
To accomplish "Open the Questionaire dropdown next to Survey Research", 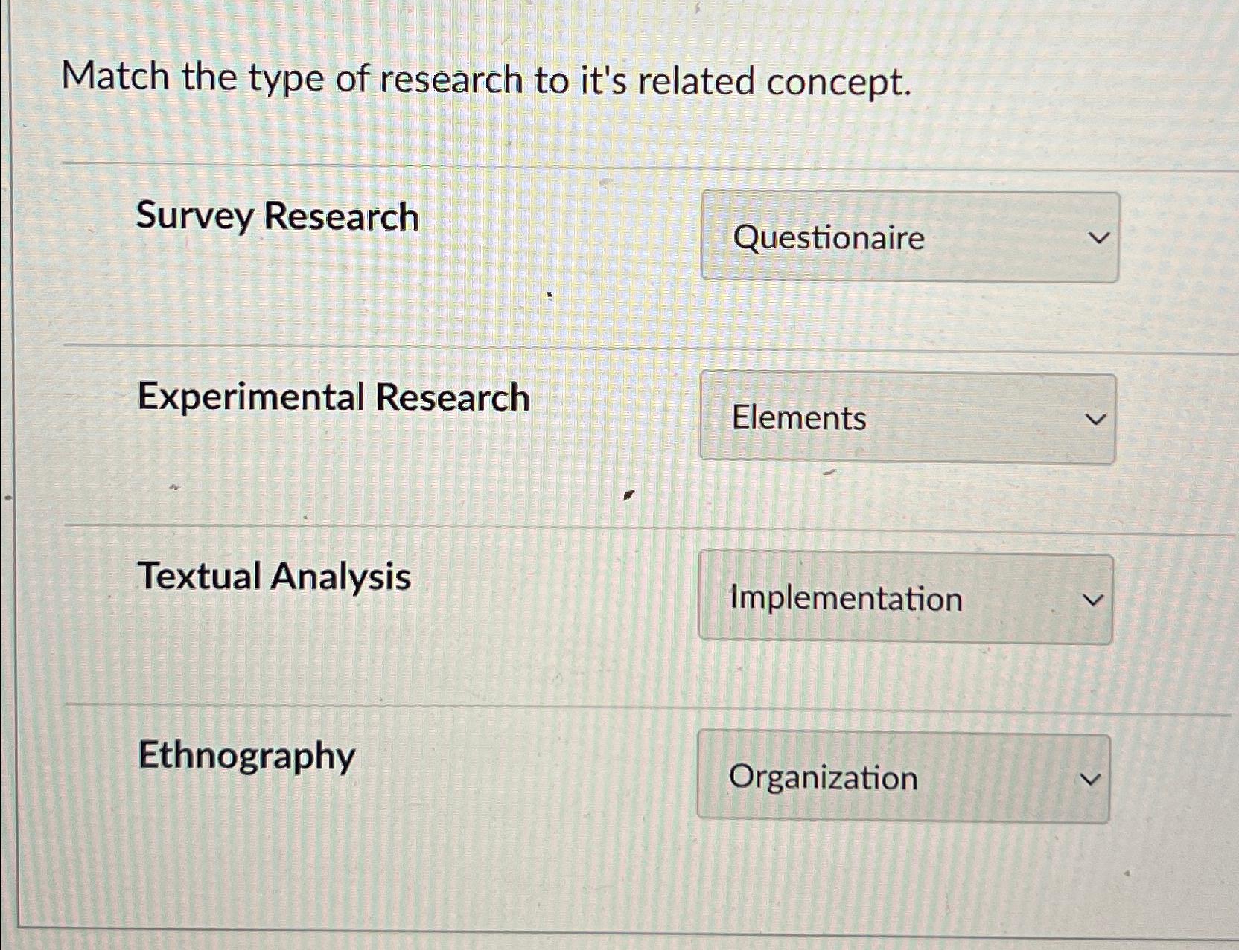I will [x=908, y=237].
